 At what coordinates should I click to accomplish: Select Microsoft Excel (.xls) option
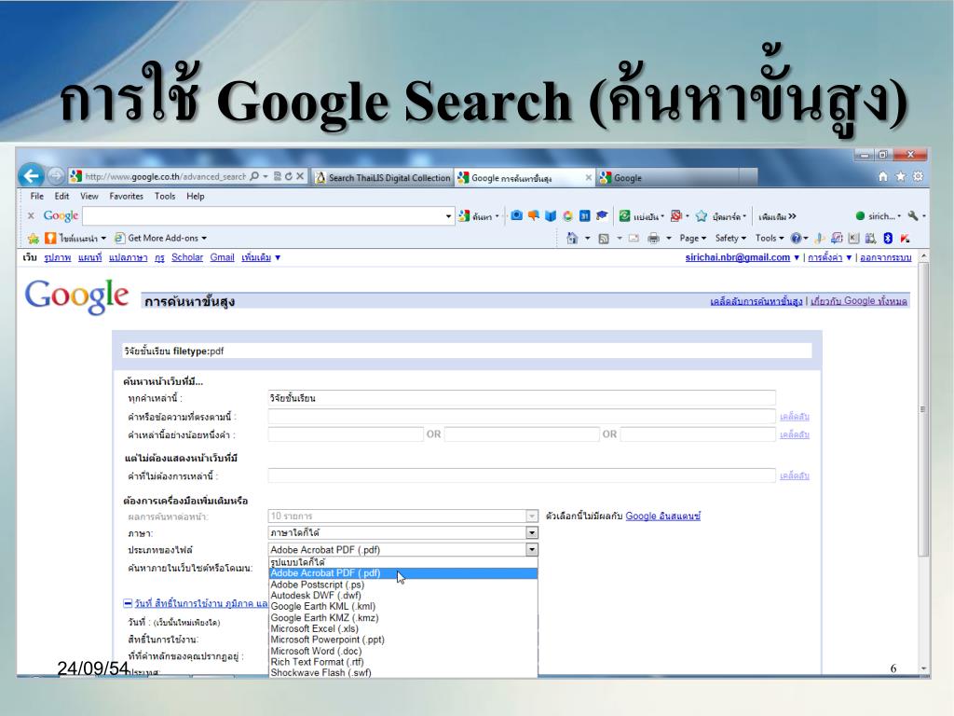tap(402, 629)
